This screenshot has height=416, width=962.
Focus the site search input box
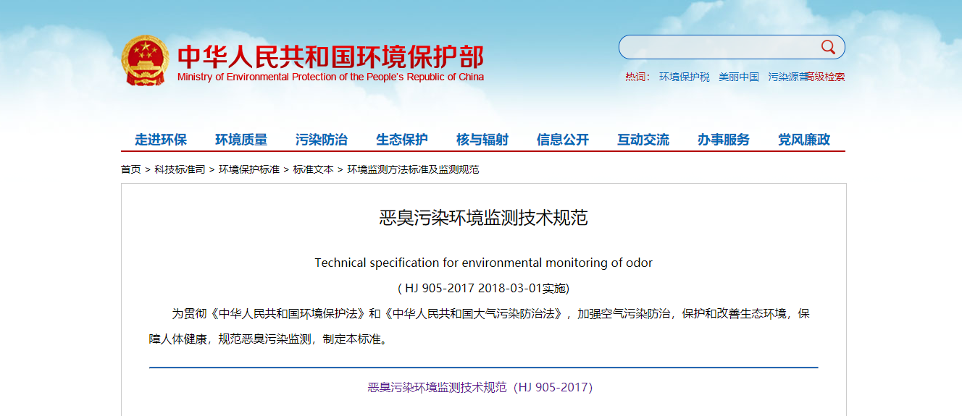(x=717, y=47)
